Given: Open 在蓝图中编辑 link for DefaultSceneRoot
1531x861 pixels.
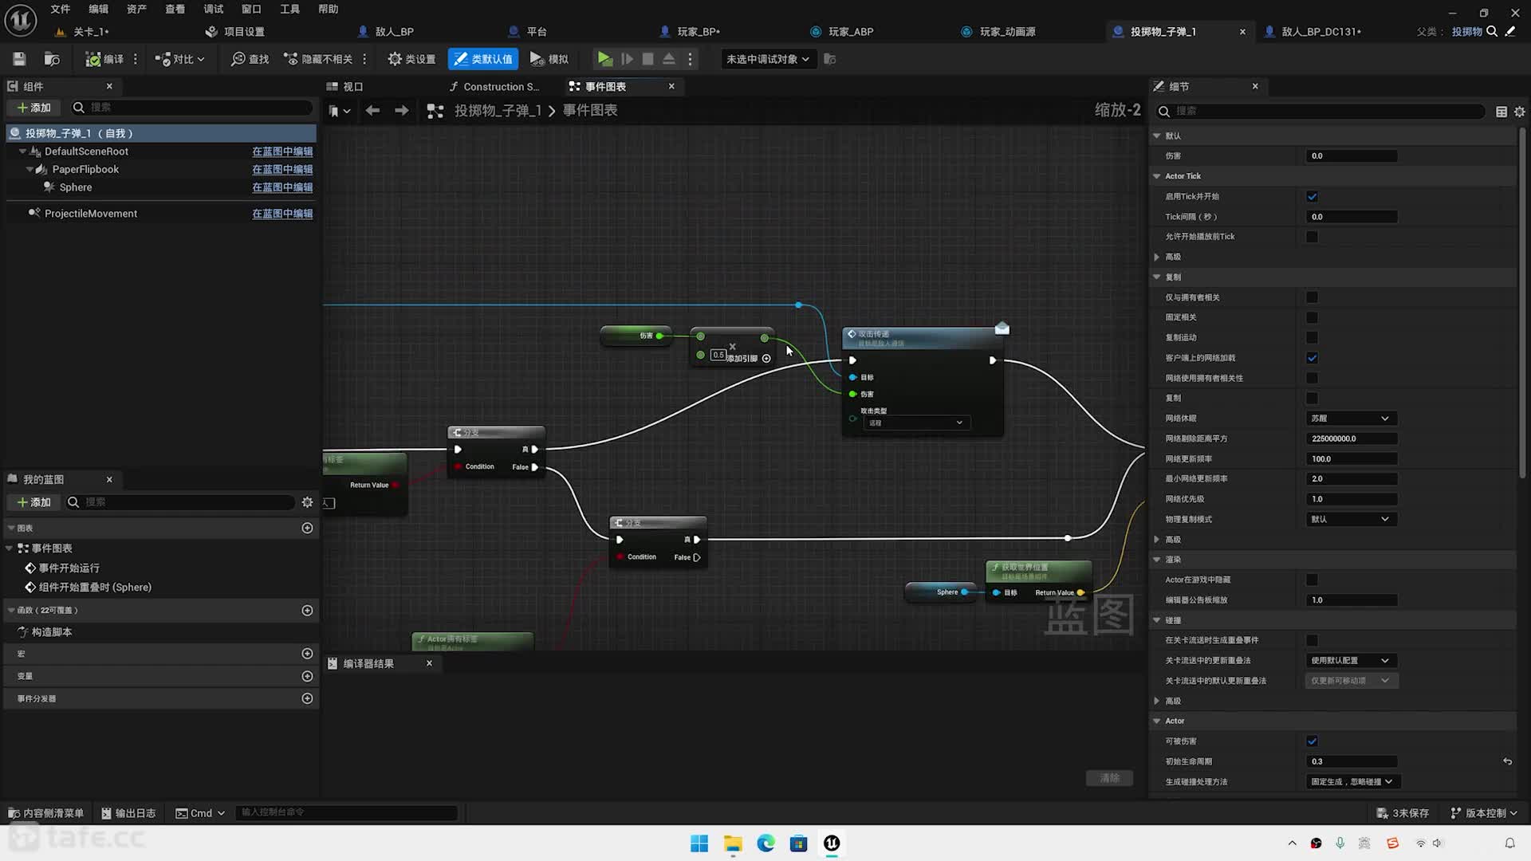Looking at the screenshot, I should (282, 151).
